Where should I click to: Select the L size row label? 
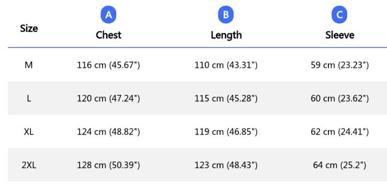click(x=29, y=99)
